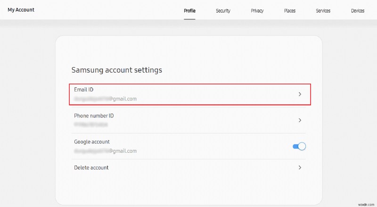Viewport: 377px width, 207px height.
Task: Select the Services tab
Action: tap(323, 11)
